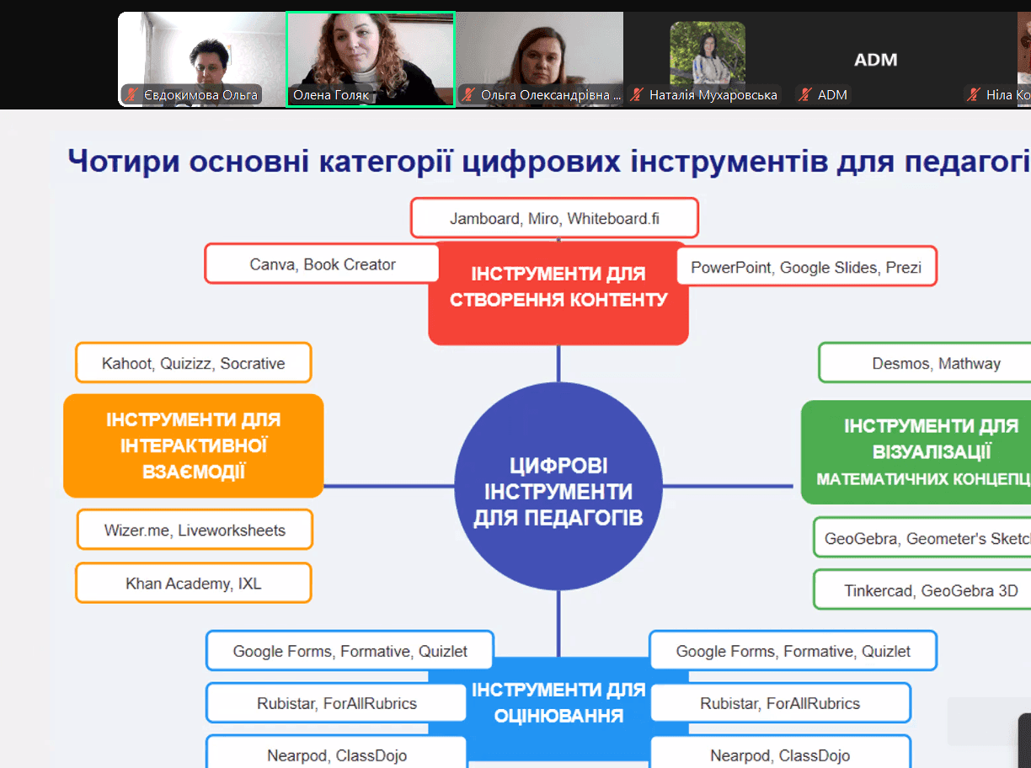Image resolution: width=1031 pixels, height=768 pixels.
Task: Click muted microphone icon beside Ольга Олександрівна
Action: [468, 95]
